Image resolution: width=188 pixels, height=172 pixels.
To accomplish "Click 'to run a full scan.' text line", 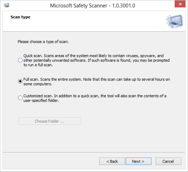I will click(x=38, y=65).
